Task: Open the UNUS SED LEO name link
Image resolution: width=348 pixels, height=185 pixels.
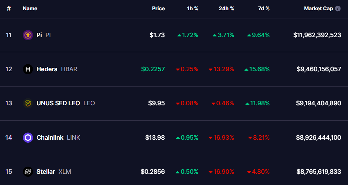Action: (x=58, y=103)
